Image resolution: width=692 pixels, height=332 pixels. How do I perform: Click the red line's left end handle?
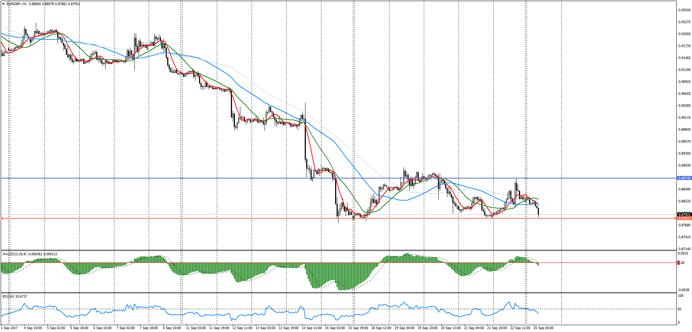tap(2, 218)
